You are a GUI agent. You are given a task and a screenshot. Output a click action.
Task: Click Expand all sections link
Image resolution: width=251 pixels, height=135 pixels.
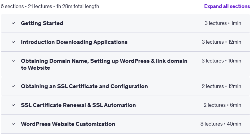click(227, 6)
